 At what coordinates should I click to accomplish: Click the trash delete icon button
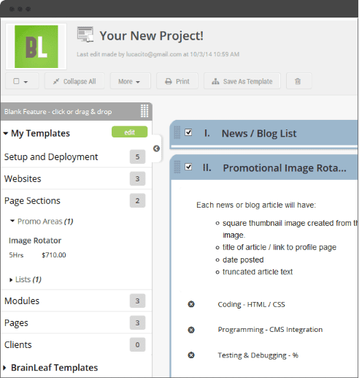pyautogui.click(x=298, y=81)
